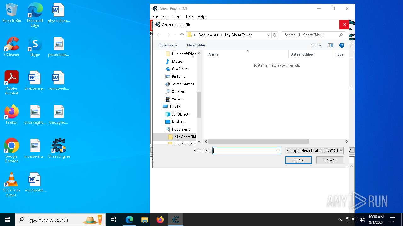
Task: Open the file type filter dropdown
Action: pos(314,151)
